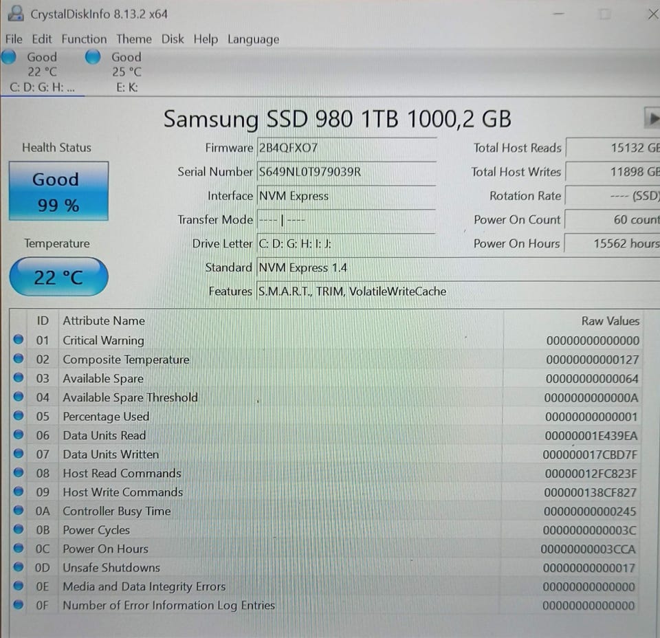Click the Attribute Name column header
660x638 pixels.
(x=104, y=320)
